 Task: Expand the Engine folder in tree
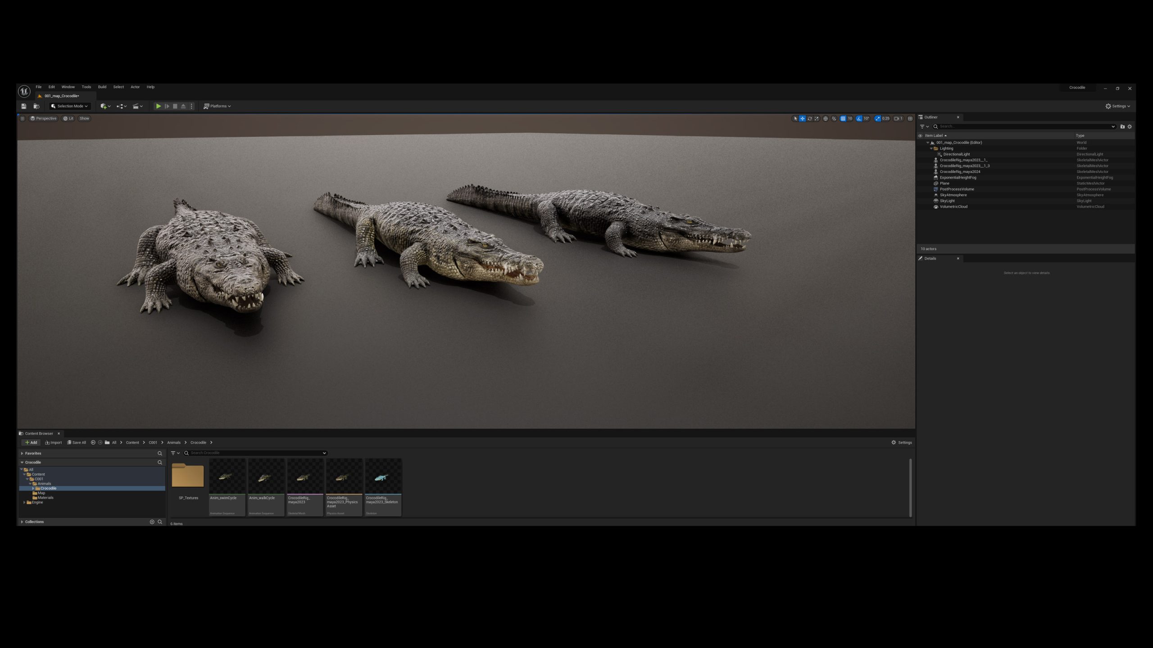pyautogui.click(x=24, y=502)
